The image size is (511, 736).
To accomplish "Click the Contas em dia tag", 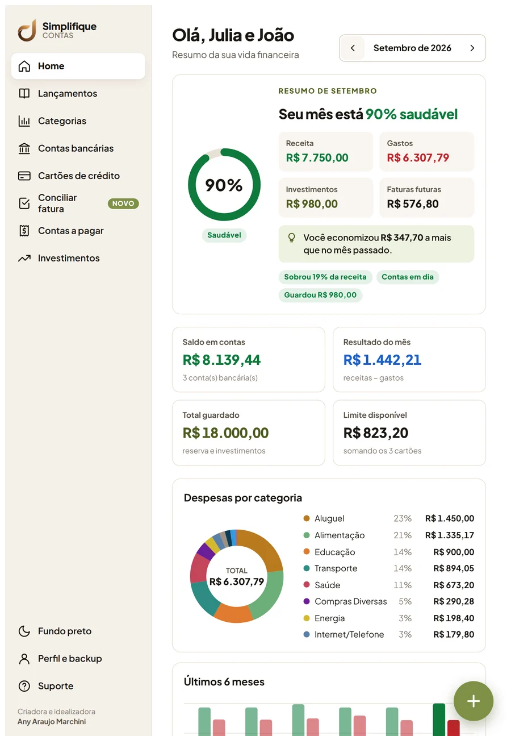I will click(x=408, y=277).
